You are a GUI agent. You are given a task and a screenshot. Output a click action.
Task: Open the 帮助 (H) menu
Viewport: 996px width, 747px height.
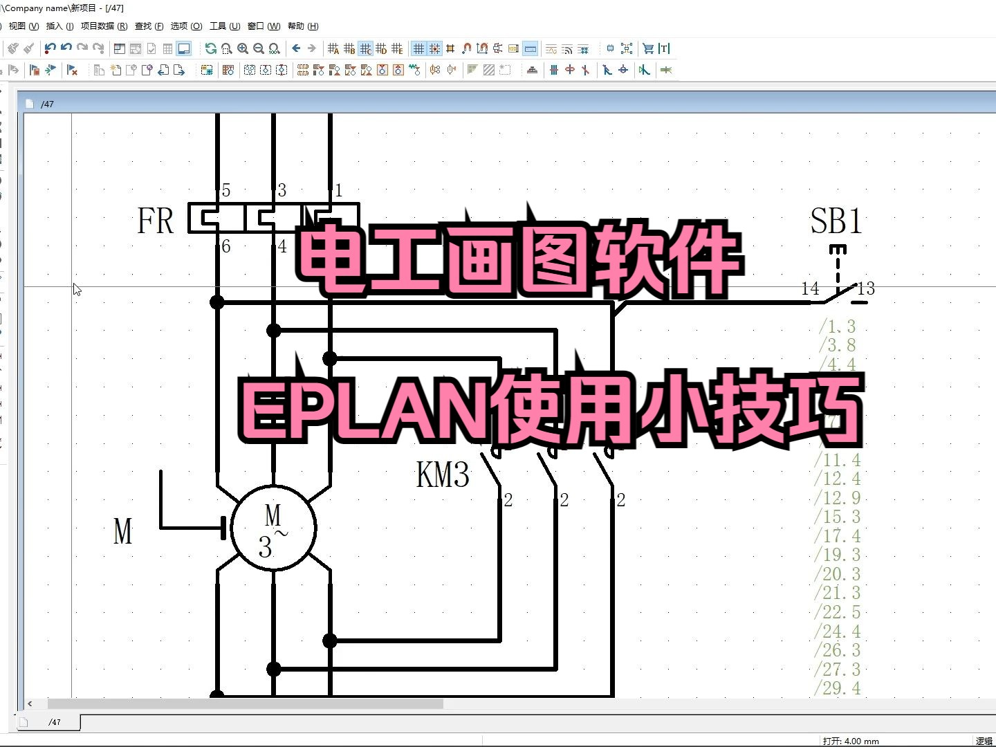pos(303,26)
